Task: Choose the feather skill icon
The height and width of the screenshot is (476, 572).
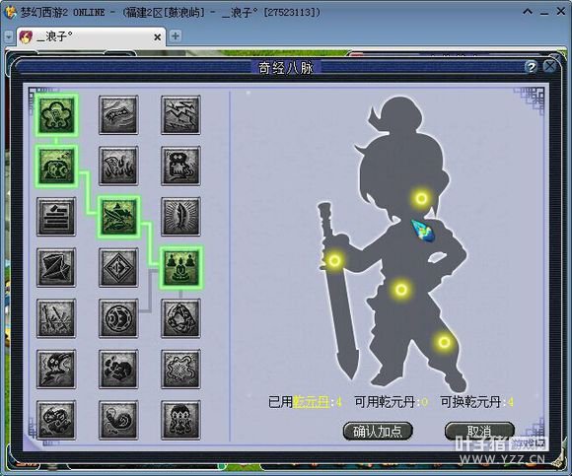Action: 180,217
